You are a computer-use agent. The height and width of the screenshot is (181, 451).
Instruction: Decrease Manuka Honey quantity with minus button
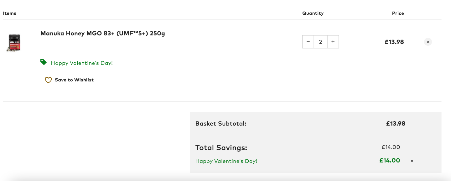point(308,42)
